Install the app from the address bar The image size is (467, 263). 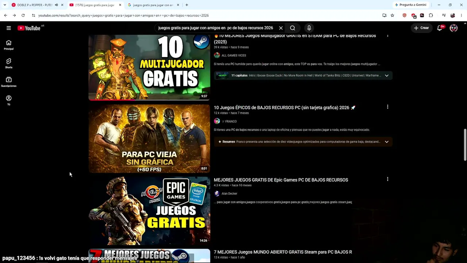pyautogui.click(x=385, y=15)
